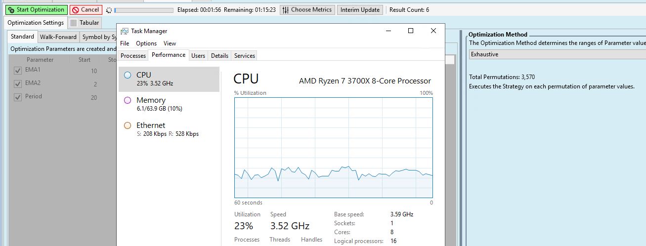Select the Memory circle icon in sidebar
Image resolution: width=646 pixels, height=246 pixels.
point(128,100)
